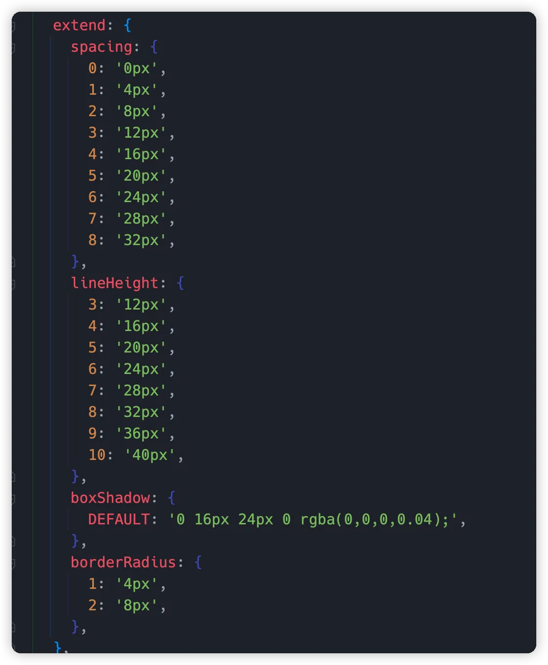Screen dimensions: 548x665
Task: Collapse the borderRadius block fold marker
Action: pyautogui.click(x=13, y=563)
